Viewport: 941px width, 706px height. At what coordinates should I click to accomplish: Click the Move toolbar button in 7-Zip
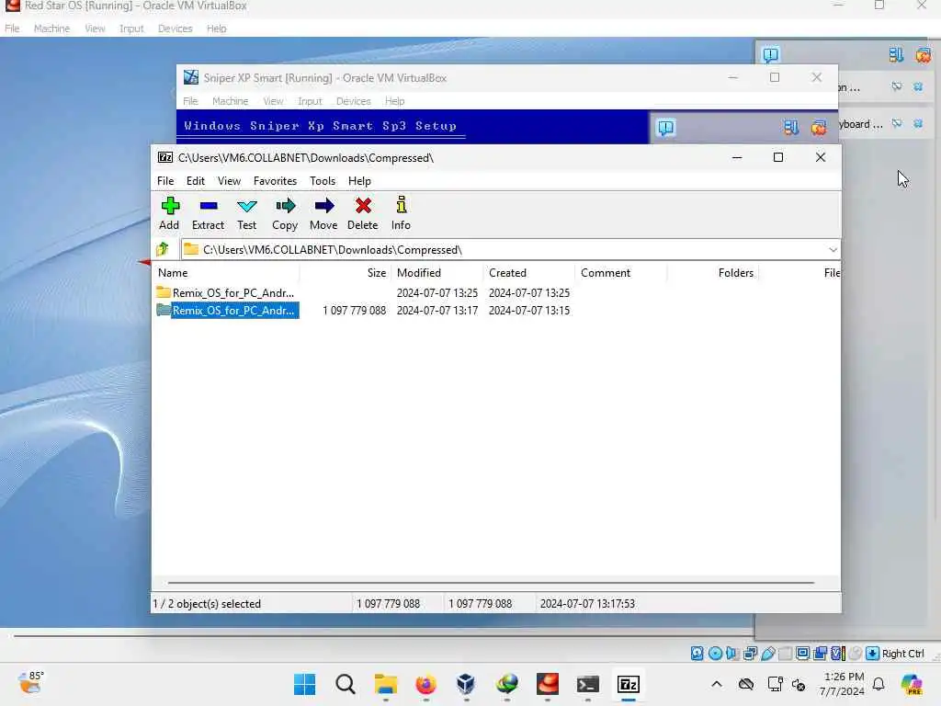pyautogui.click(x=323, y=213)
